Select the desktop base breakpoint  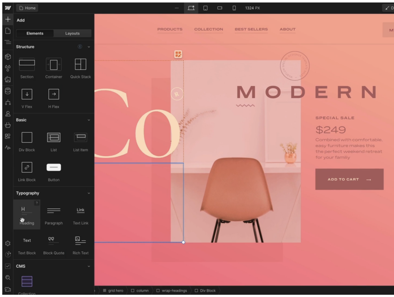191,8
